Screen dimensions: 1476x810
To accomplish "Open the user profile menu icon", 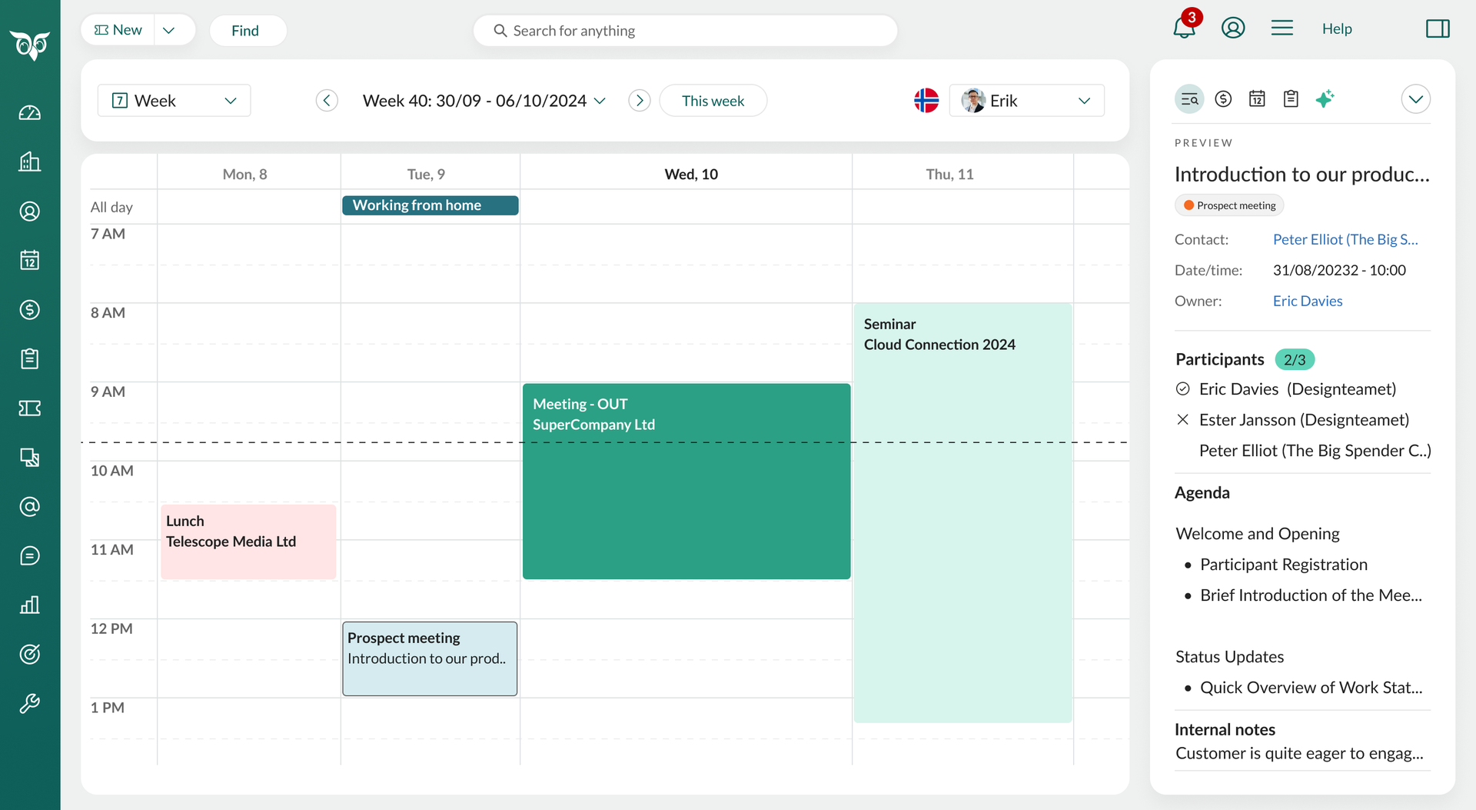I will [x=1233, y=28].
